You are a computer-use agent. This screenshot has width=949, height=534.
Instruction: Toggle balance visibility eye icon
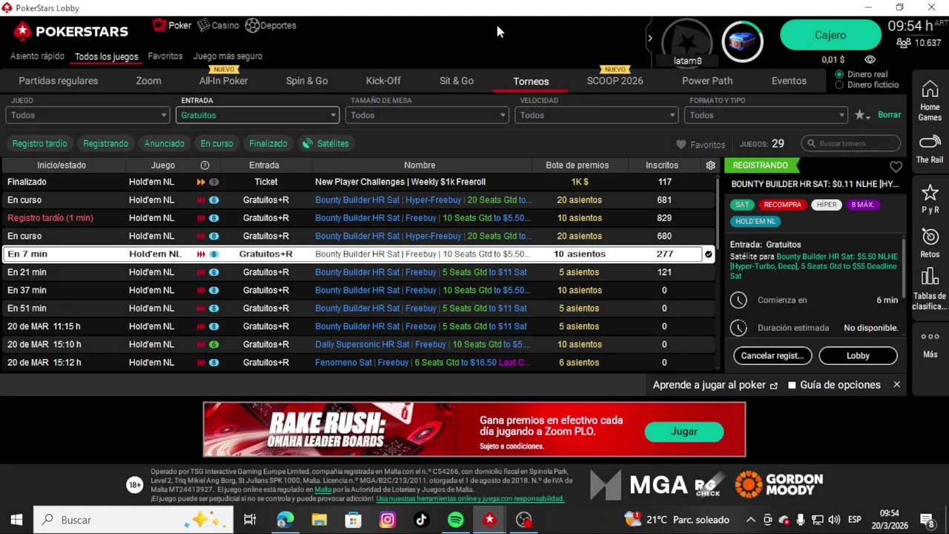click(x=870, y=59)
